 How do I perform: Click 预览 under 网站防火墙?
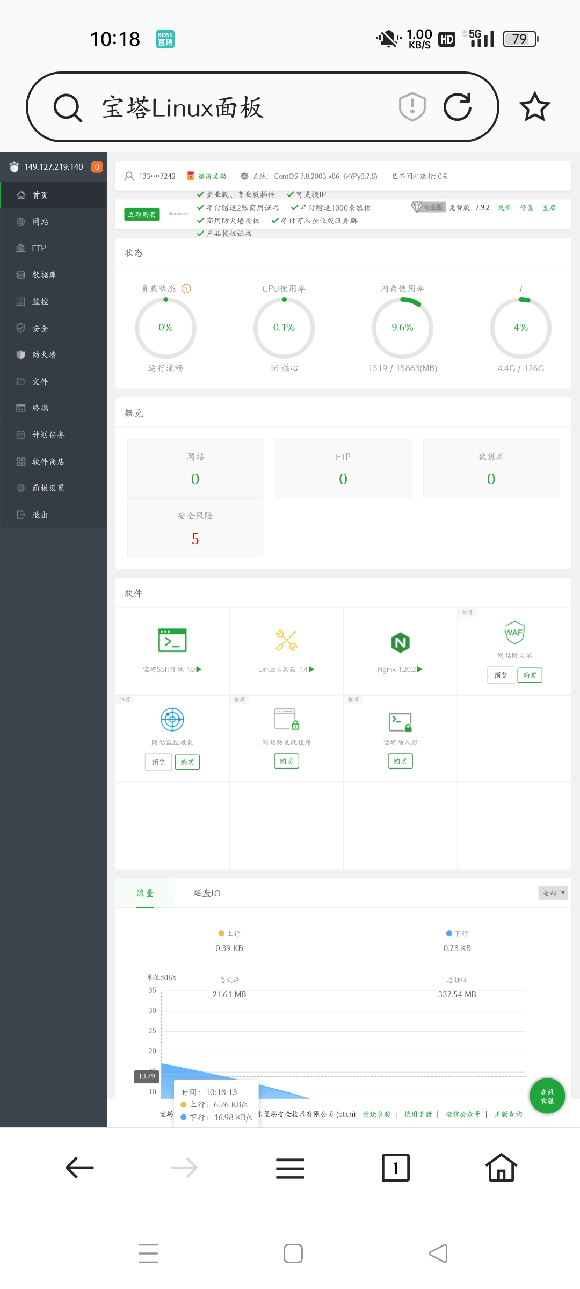pos(501,675)
